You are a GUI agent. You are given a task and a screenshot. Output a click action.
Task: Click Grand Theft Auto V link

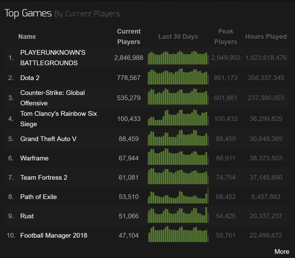tap(48, 139)
